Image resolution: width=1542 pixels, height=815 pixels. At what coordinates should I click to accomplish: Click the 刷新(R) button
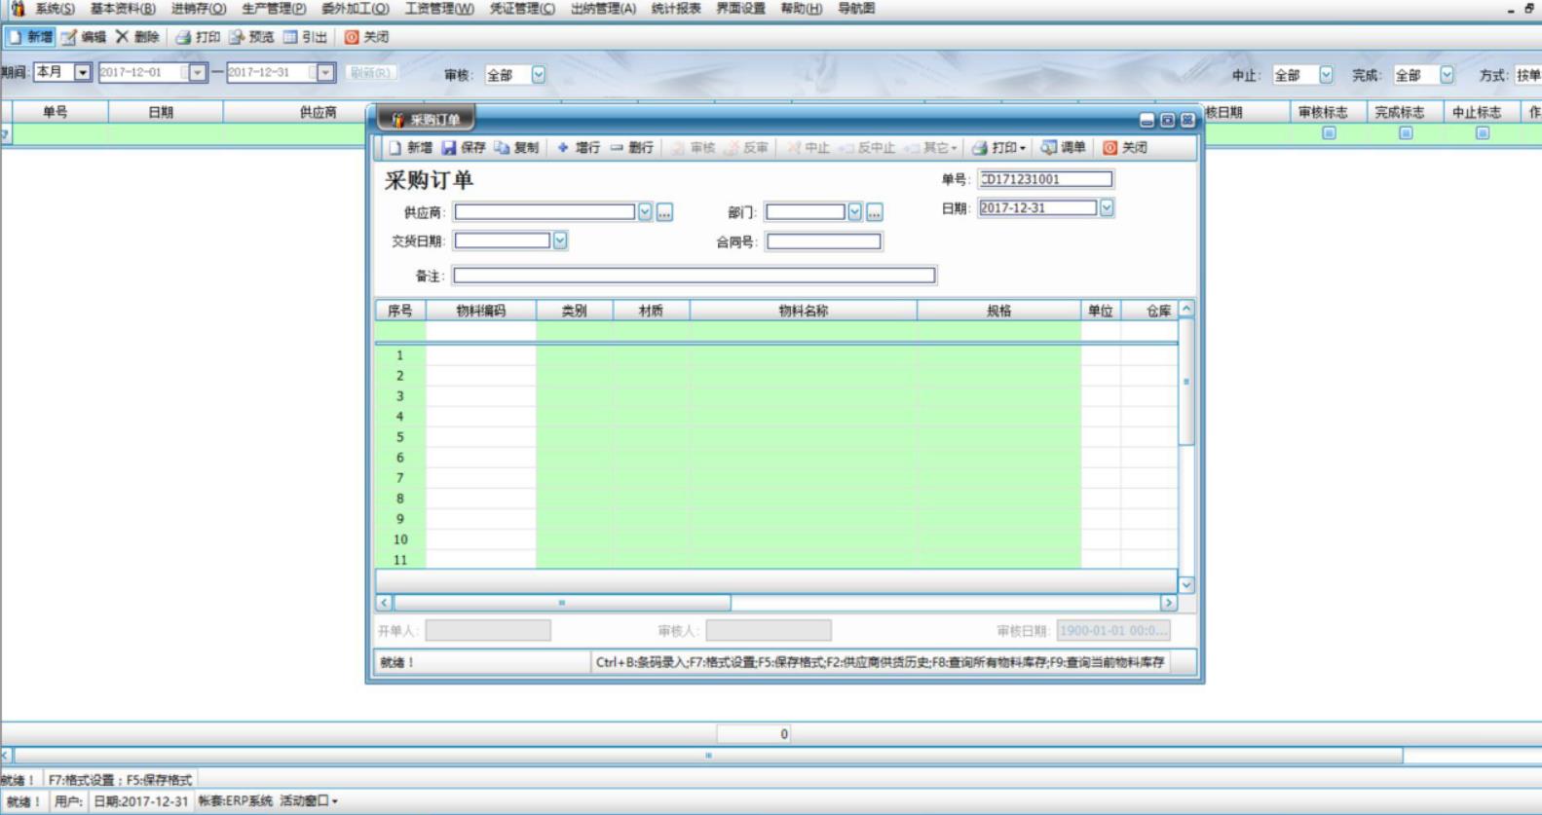pos(370,73)
